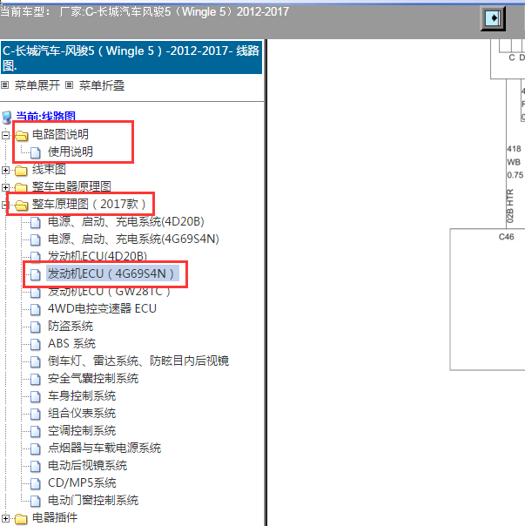Click page icon beside 组合仪表系统

click(x=36, y=414)
